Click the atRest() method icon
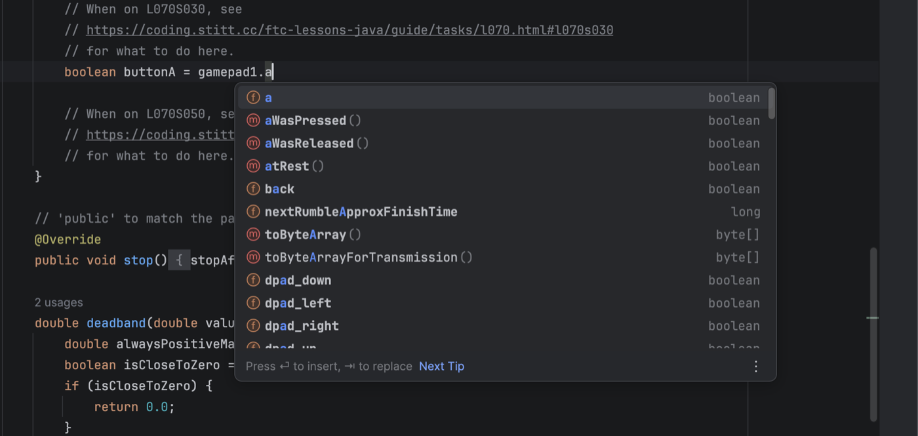Image resolution: width=918 pixels, height=436 pixels. pos(253,167)
